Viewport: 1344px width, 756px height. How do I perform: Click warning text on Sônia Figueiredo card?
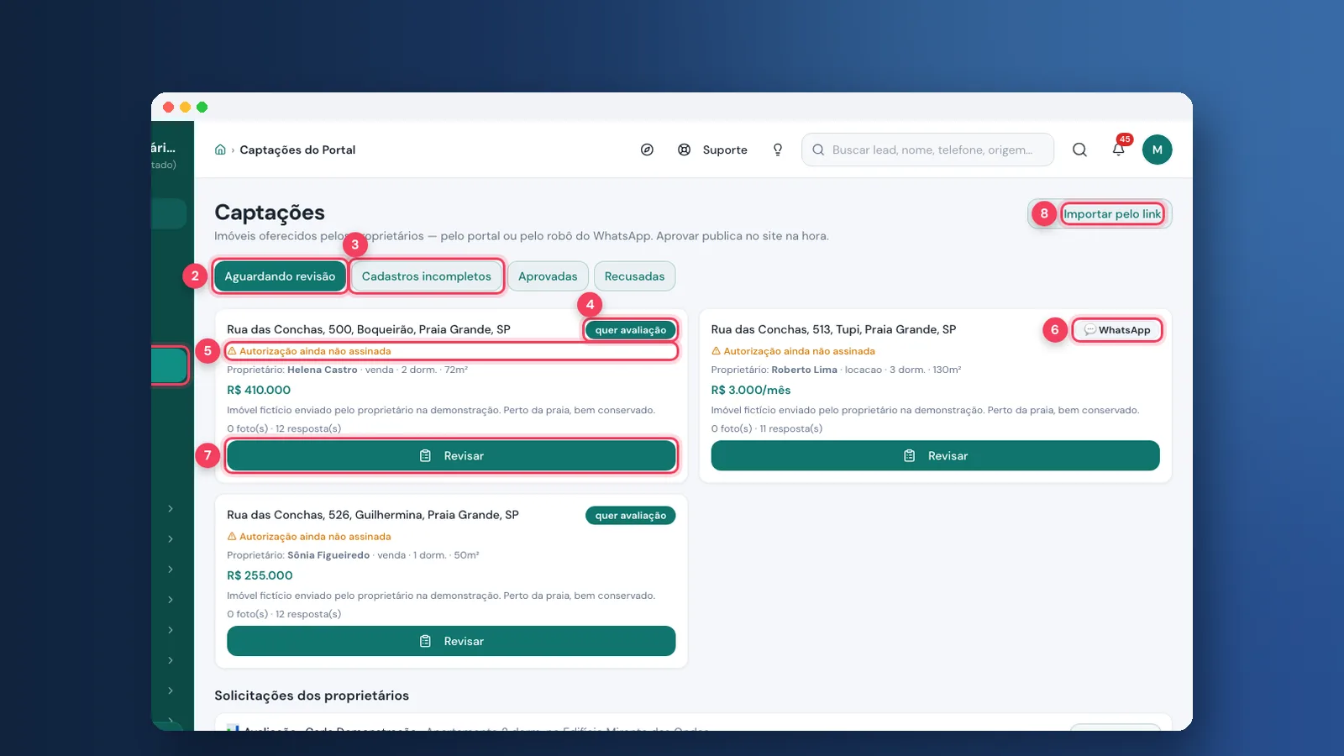(309, 537)
